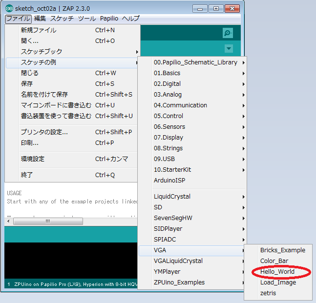The image size is (316, 303).
Task: Expand VGA library examples
Action: point(191,250)
